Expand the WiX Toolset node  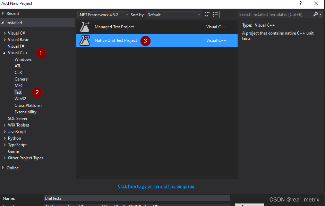tap(5, 125)
